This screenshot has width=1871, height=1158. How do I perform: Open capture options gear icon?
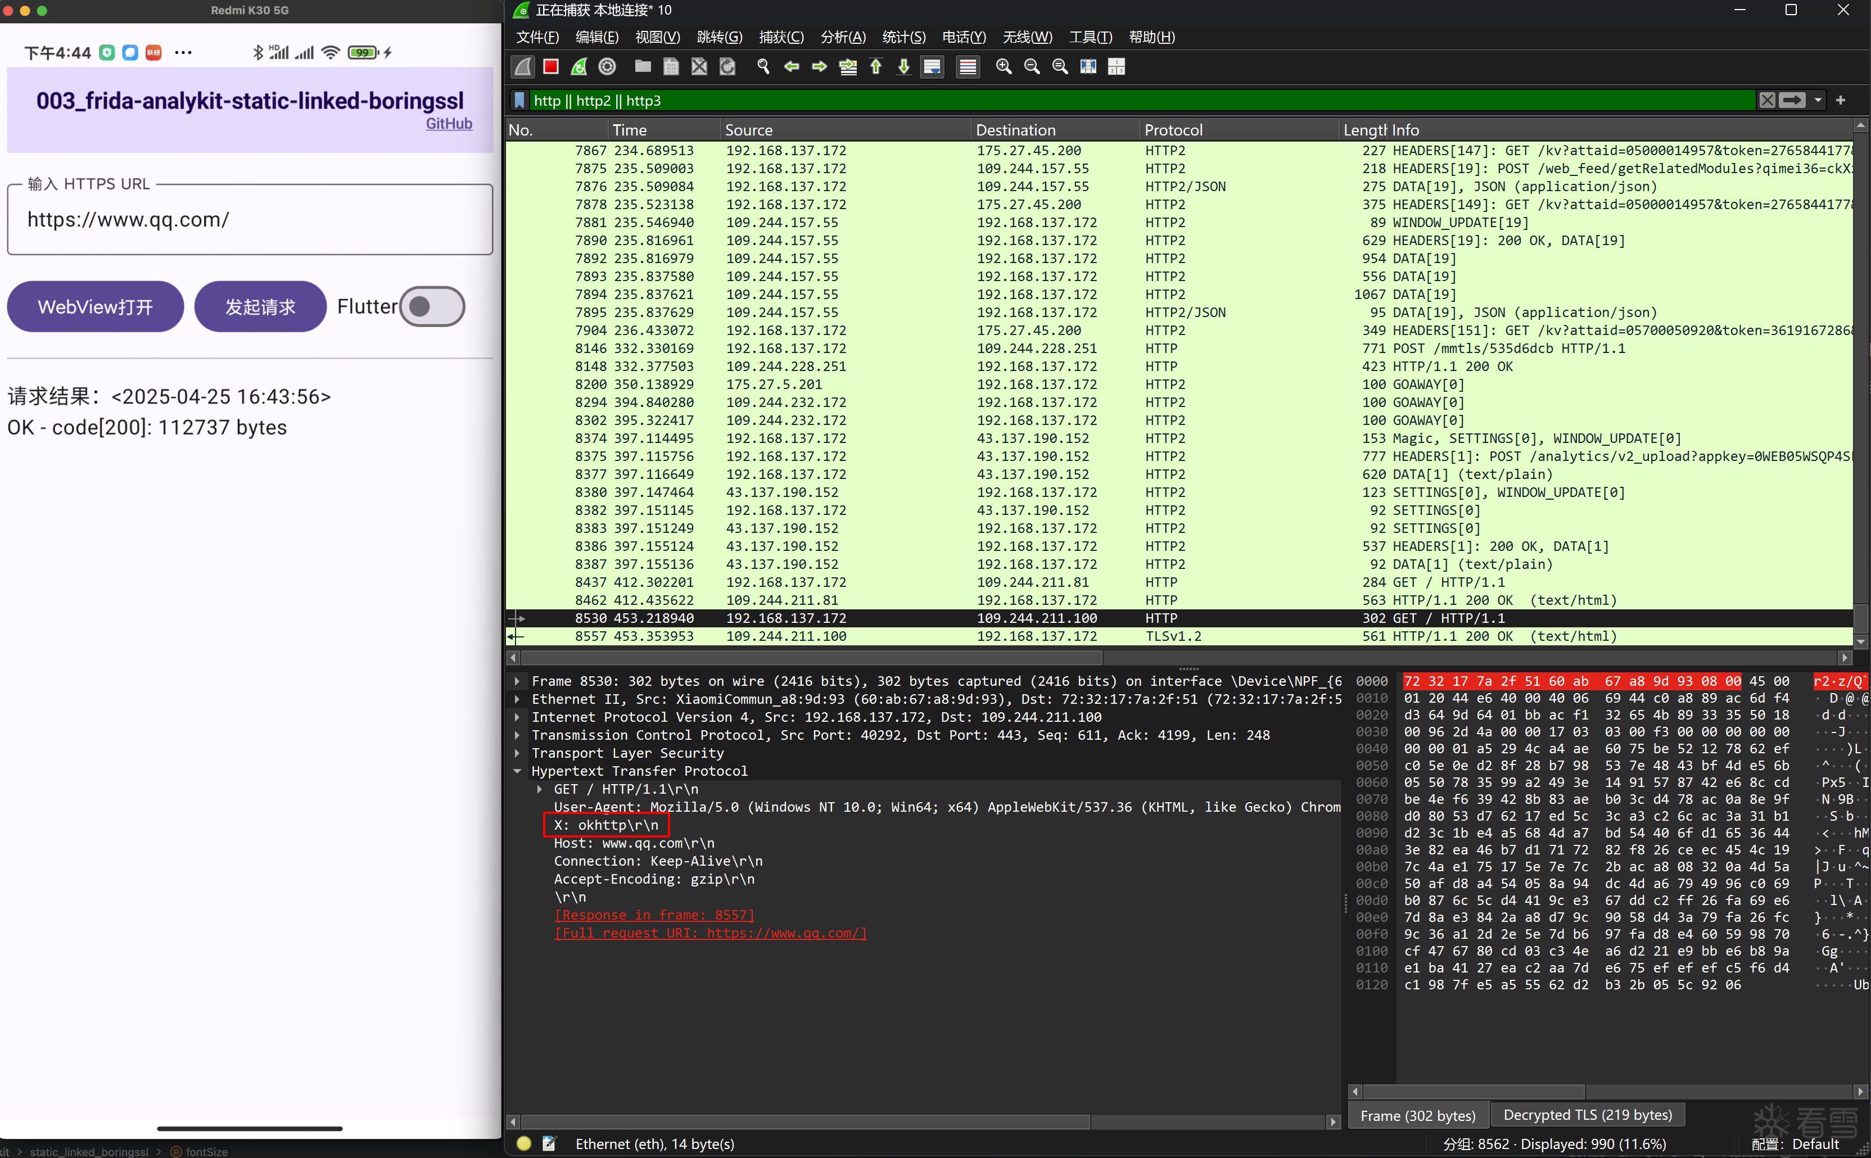607,67
